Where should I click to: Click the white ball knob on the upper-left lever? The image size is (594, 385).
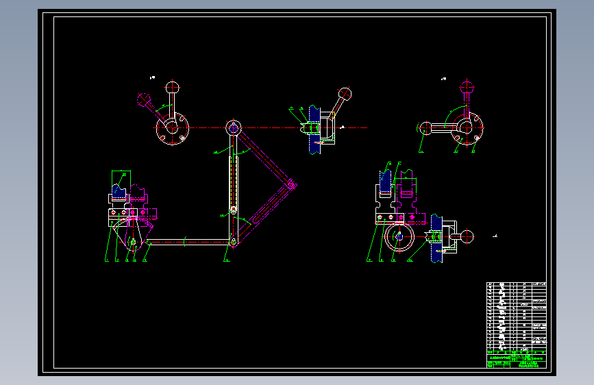point(173,88)
